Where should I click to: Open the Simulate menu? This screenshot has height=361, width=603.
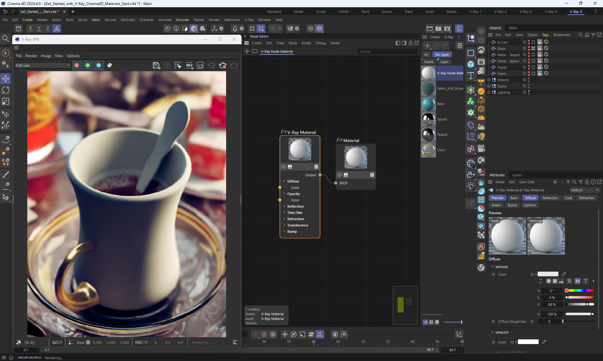(x=182, y=20)
